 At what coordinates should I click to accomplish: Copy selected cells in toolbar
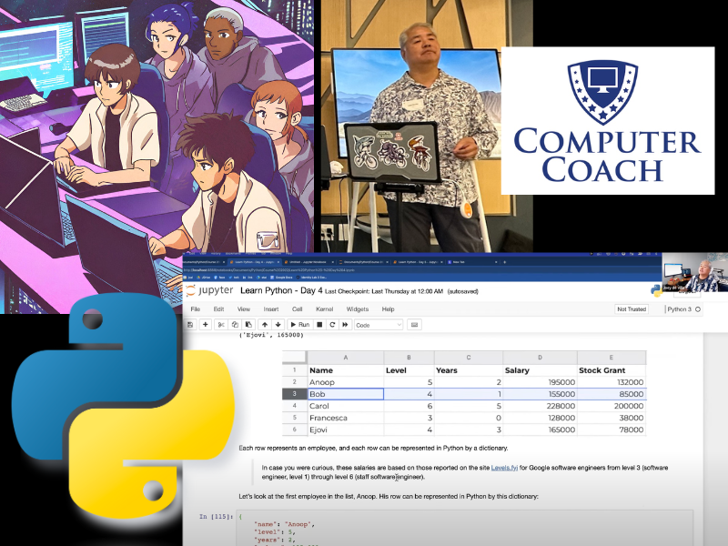pyautogui.click(x=235, y=325)
